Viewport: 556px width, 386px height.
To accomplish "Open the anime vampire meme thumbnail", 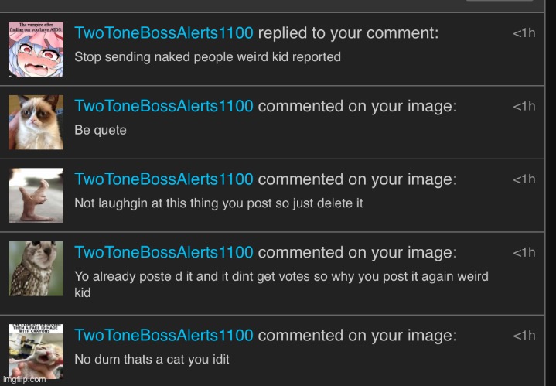I will coord(36,49).
